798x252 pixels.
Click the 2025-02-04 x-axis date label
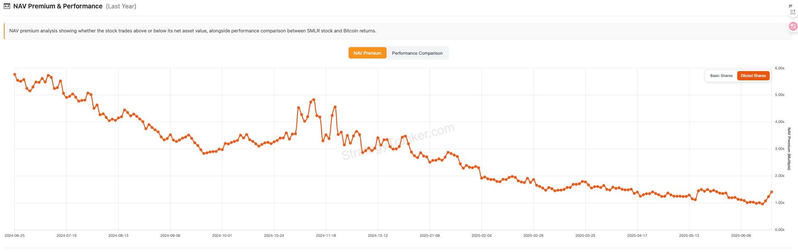point(482,236)
